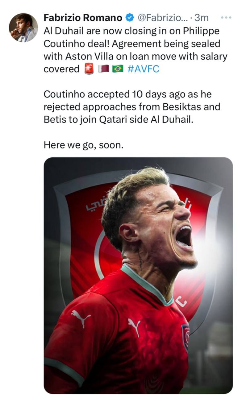Click the Brazil flag emoji
This screenshot has height=395, width=242.
(118, 69)
